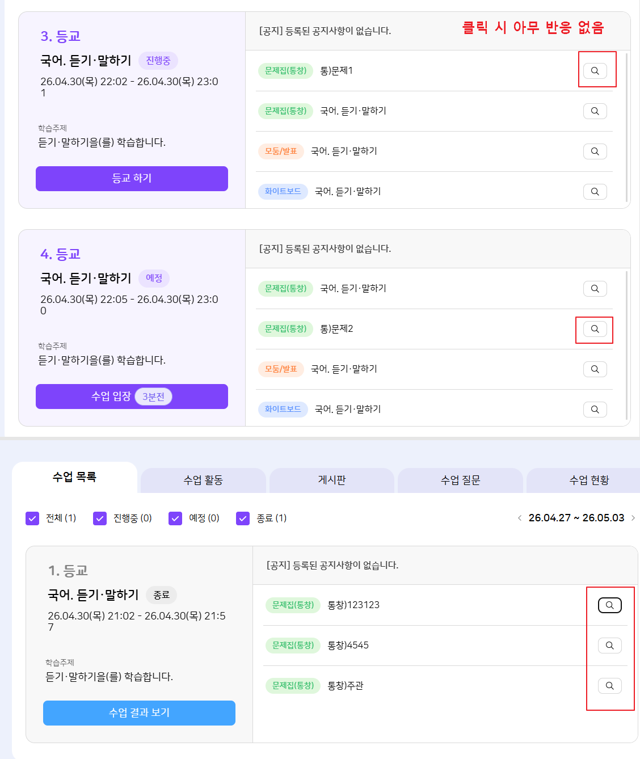Toggle the 종료 (1) filter checkbox
Viewport: 640px width, 759px height.
pyautogui.click(x=243, y=518)
